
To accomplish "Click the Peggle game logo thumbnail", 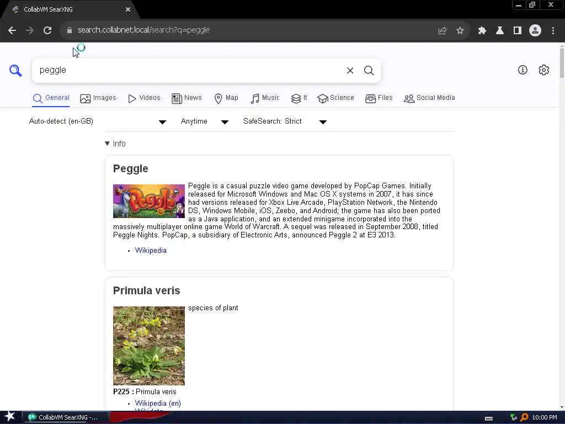I will click(x=149, y=201).
